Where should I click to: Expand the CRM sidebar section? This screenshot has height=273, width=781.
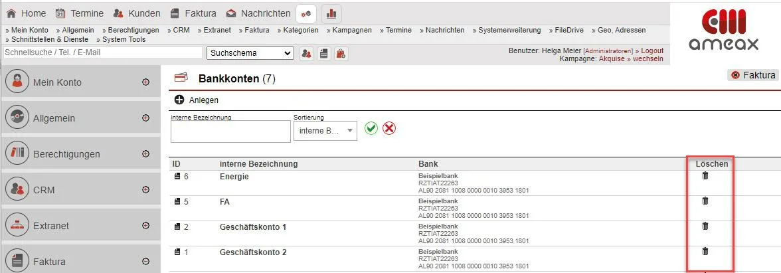pyautogui.click(x=145, y=190)
